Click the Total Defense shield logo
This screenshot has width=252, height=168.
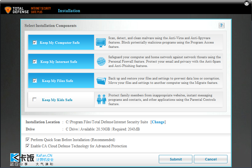click(8, 10)
